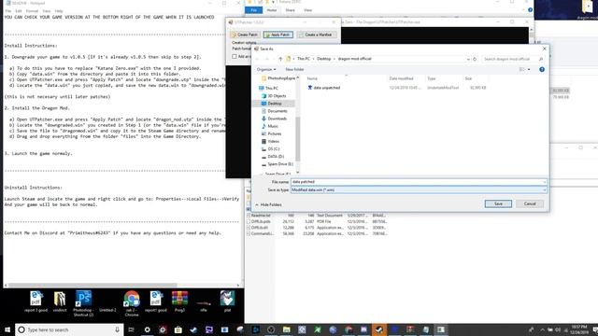Select 'report 3 good' PDF desktop icon
The image size is (598, 336).
point(36,302)
